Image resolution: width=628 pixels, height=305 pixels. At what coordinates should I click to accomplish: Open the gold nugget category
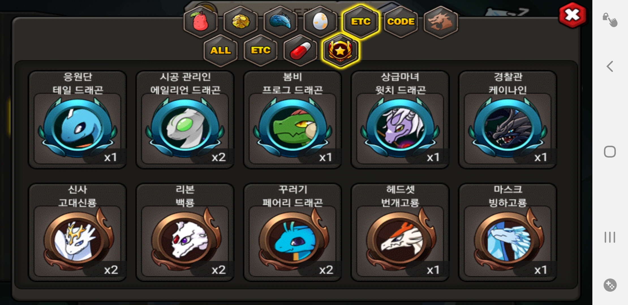(x=241, y=22)
